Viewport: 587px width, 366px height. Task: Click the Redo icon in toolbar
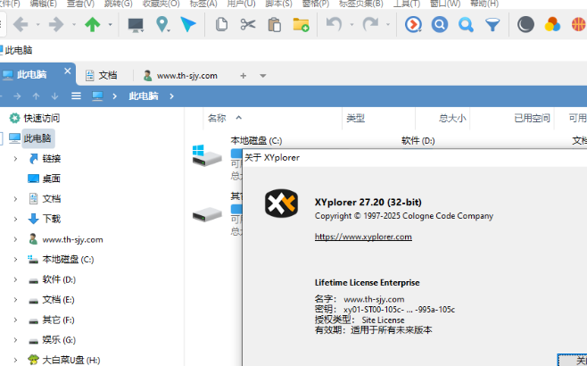[x=370, y=24]
